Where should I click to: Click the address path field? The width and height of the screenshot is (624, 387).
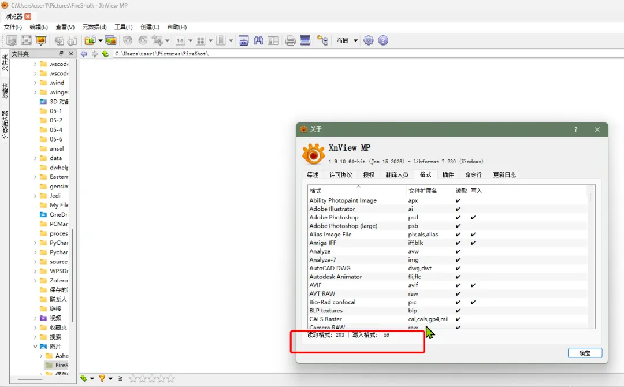click(366, 54)
